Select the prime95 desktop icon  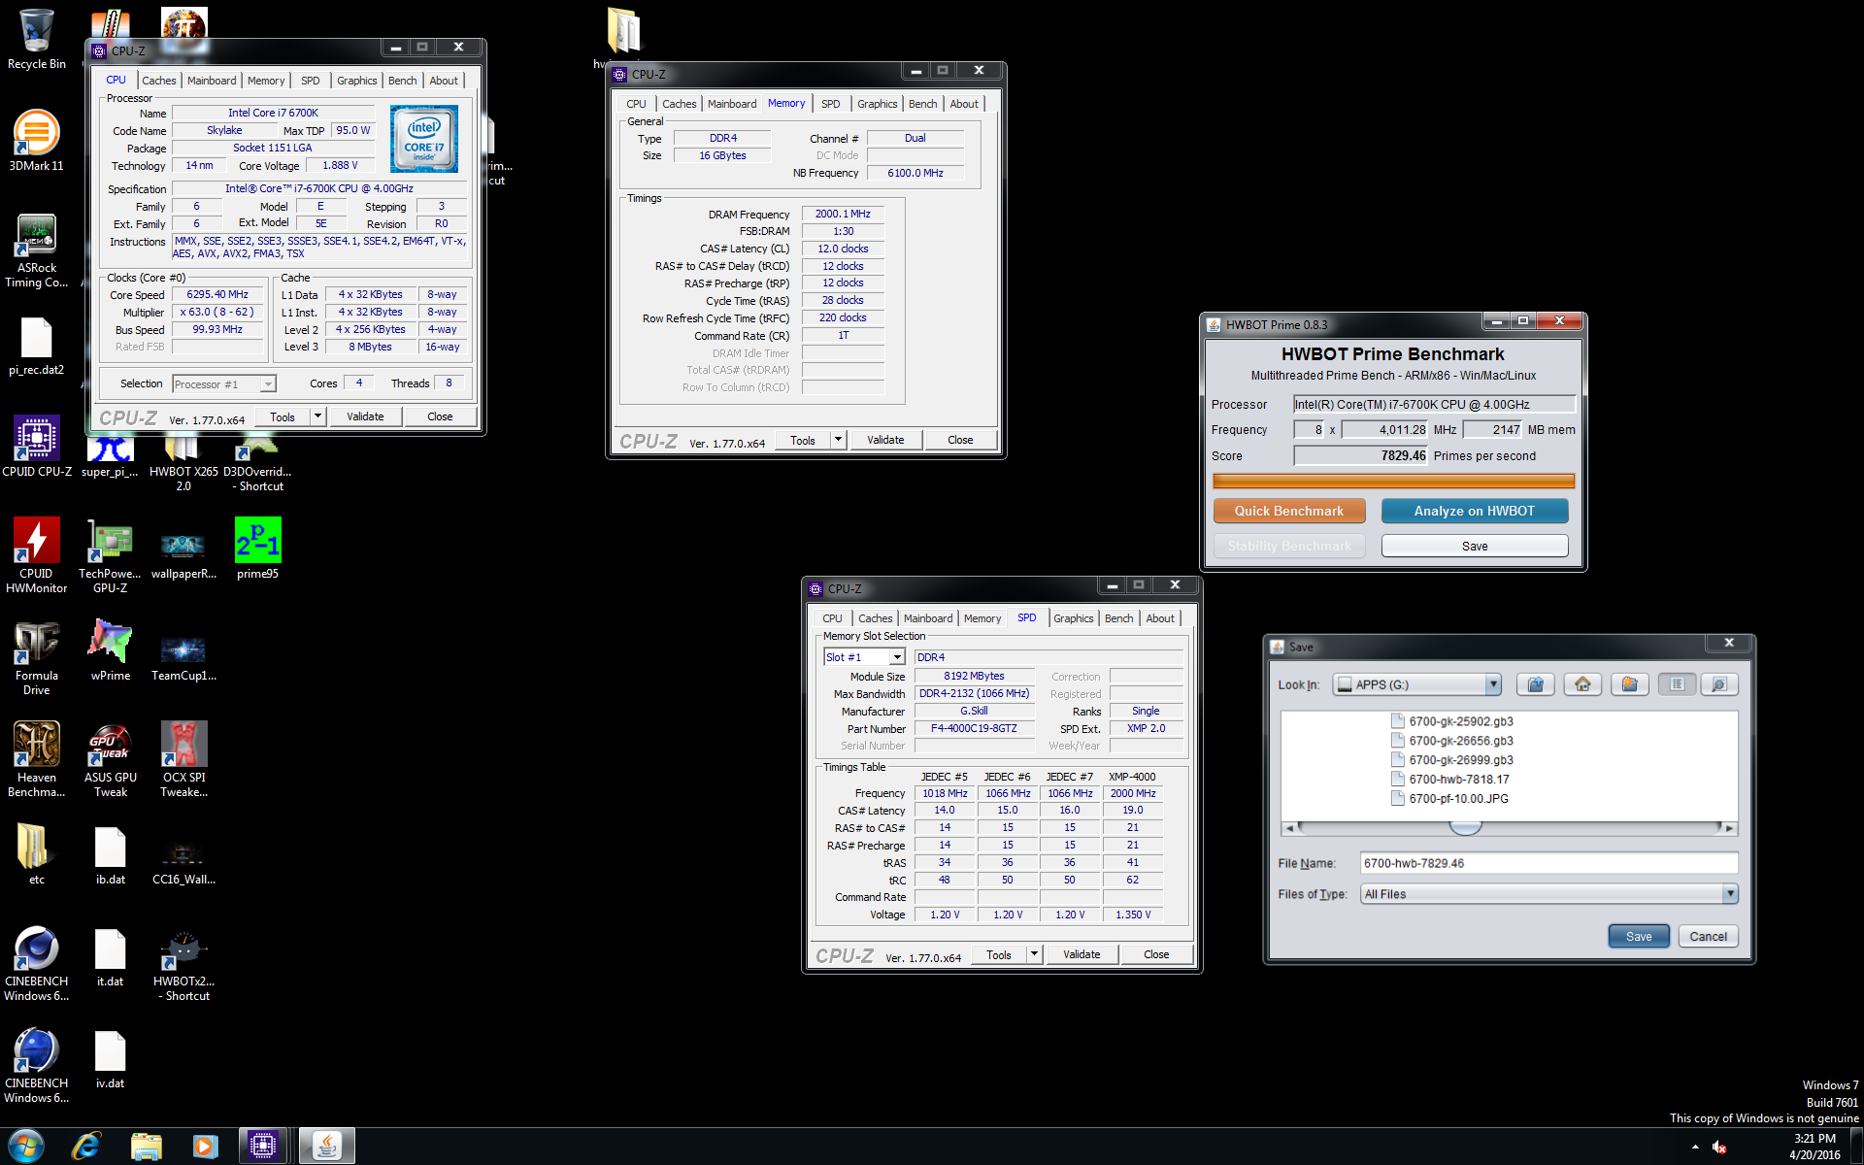tap(257, 549)
